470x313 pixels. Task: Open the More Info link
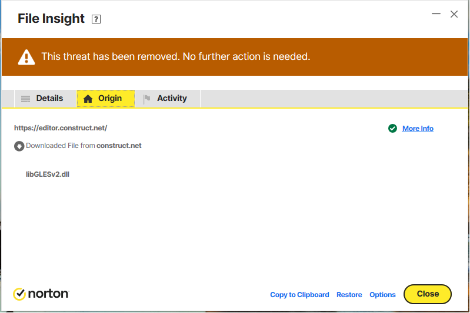tap(418, 129)
